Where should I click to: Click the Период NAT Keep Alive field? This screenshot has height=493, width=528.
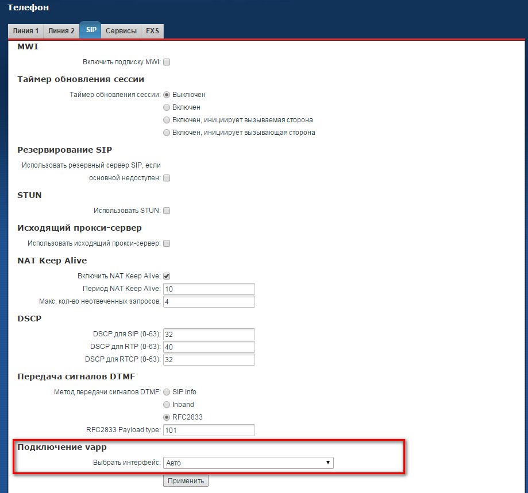tap(209, 289)
